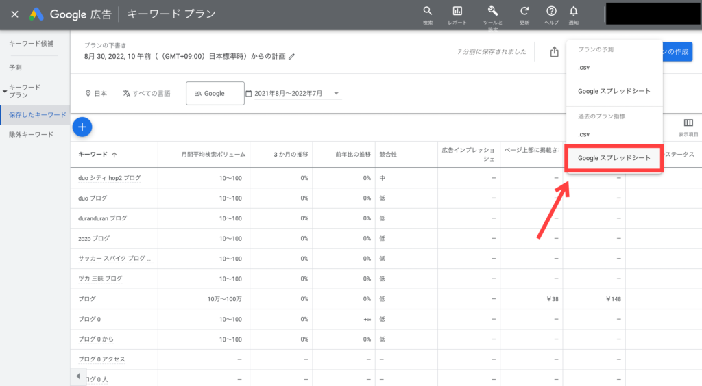Click keyword 'ヅカ 三昧 ブログ'
This screenshot has height=386, width=702.
(100, 279)
